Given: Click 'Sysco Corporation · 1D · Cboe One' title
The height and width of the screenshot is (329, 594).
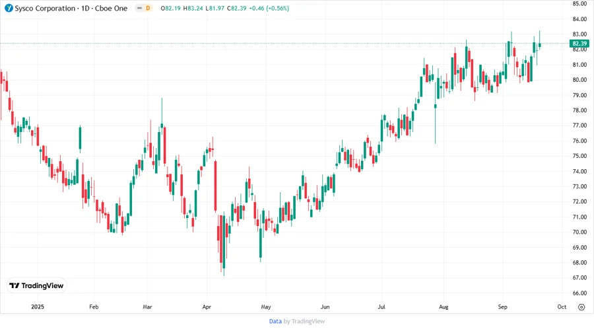Looking at the screenshot, I should [71, 9].
